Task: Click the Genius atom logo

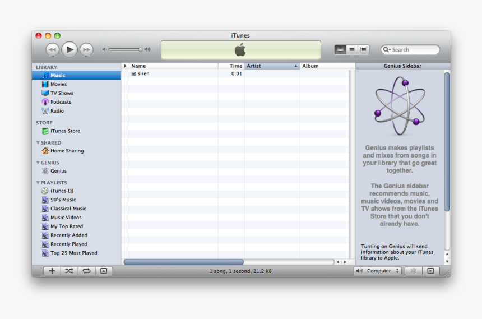Action: pyautogui.click(x=400, y=106)
